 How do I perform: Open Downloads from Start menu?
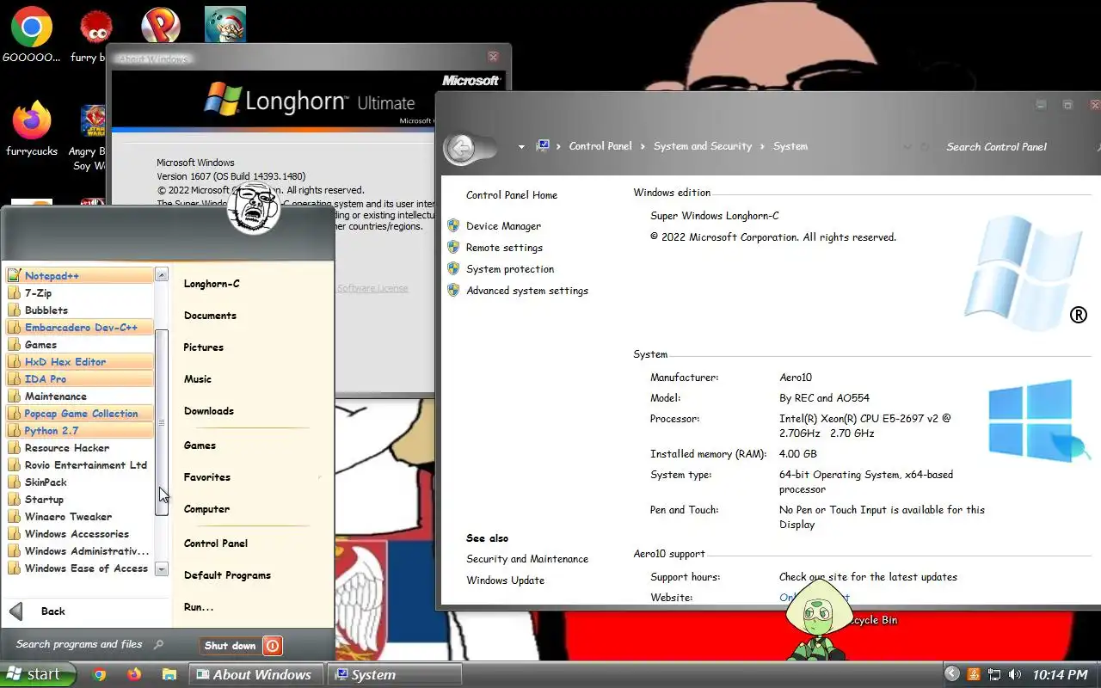click(x=209, y=411)
